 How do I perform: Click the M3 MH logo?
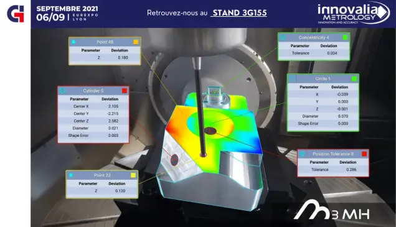332,210
